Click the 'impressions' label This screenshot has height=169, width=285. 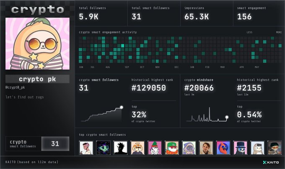pyautogui.click(x=194, y=8)
